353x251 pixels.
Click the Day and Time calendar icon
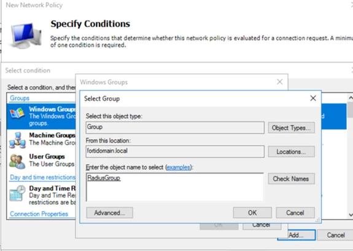pyautogui.click(x=17, y=193)
